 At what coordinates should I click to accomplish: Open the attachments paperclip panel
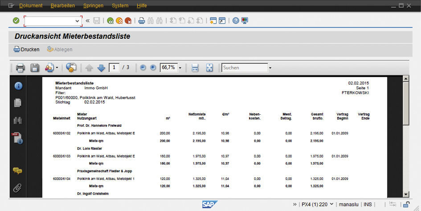[x=18, y=188]
